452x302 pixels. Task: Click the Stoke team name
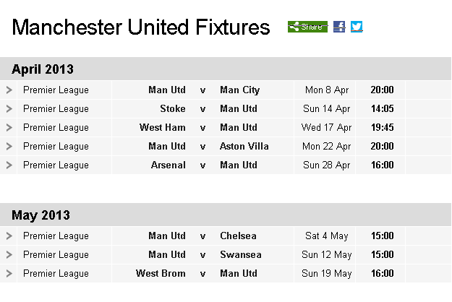pyautogui.click(x=173, y=109)
